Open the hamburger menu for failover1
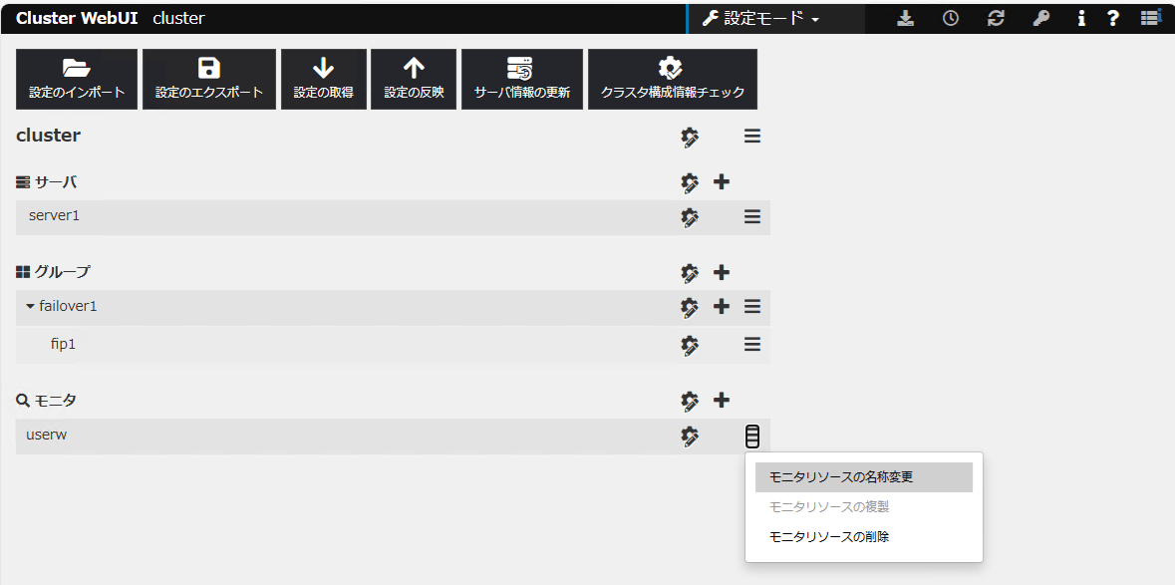The height and width of the screenshot is (585, 1175). coord(752,307)
